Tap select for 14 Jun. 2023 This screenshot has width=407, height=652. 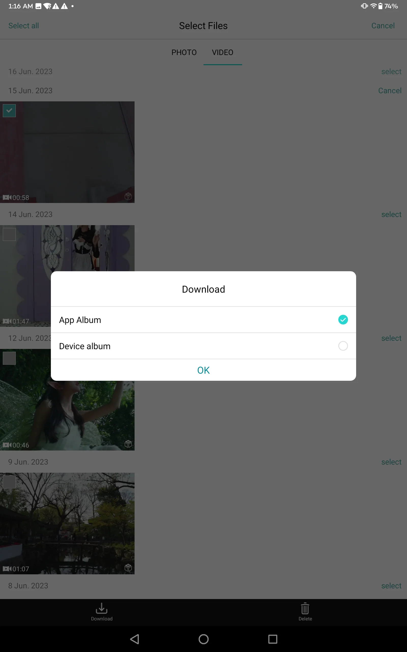click(391, 214)
